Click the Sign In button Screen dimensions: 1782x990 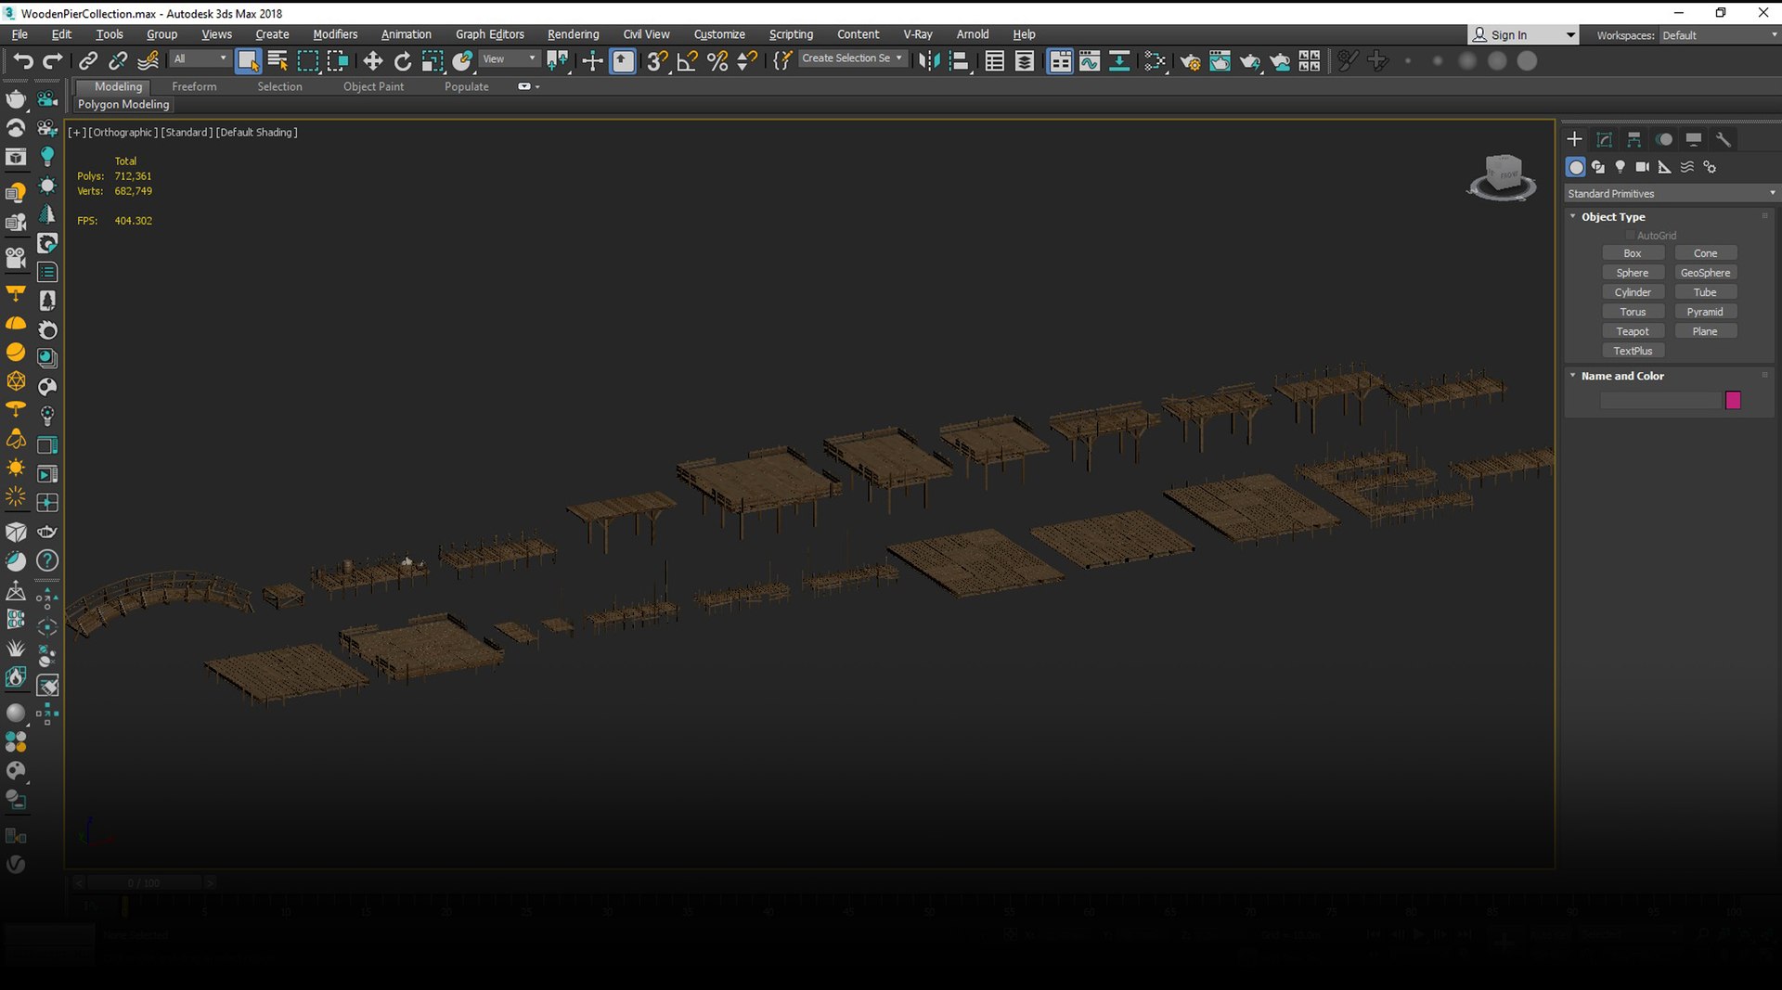(x=1522, y=35)
